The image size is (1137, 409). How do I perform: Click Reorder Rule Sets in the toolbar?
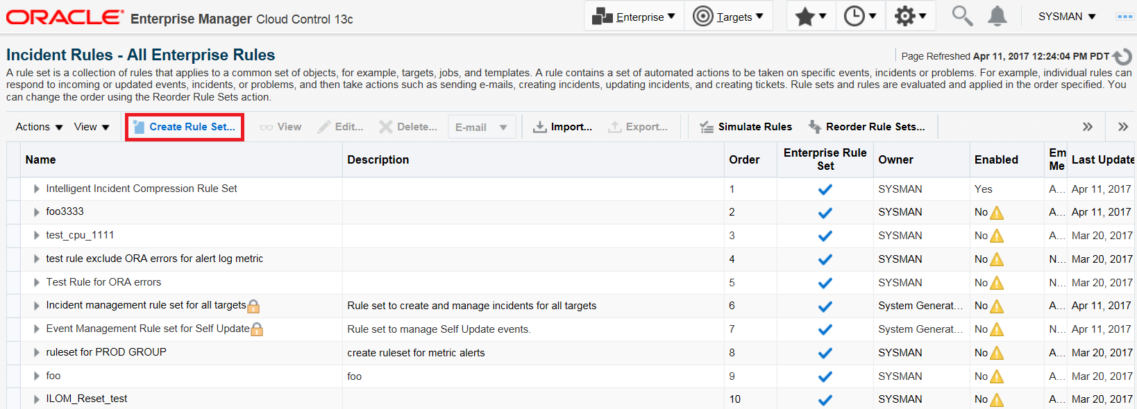click(866, 127)
